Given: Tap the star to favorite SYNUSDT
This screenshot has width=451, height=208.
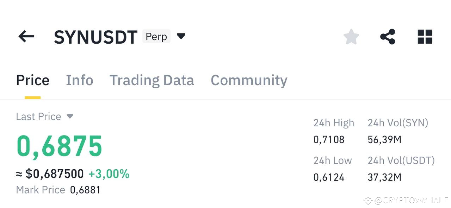Looking at the screenshot, I should tap(351, 36).
